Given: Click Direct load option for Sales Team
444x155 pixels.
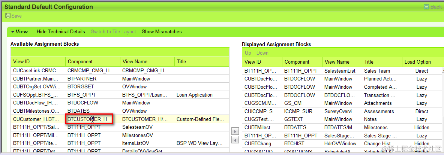Looking at the screenshot, I should click(x=421, y=71).
